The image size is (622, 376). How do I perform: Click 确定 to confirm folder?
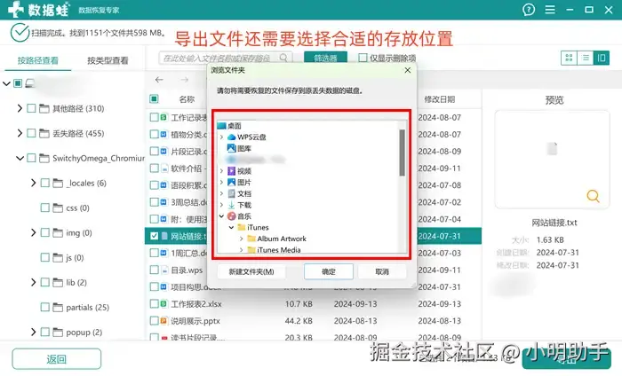point(329,271)
